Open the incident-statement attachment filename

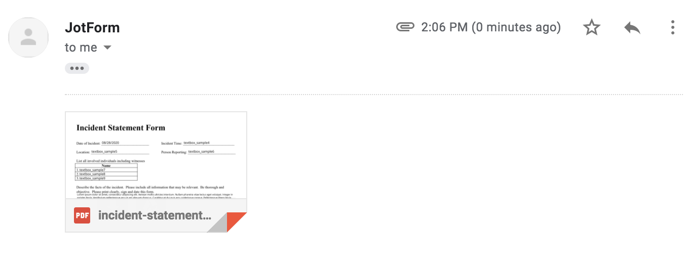point(155,215)
